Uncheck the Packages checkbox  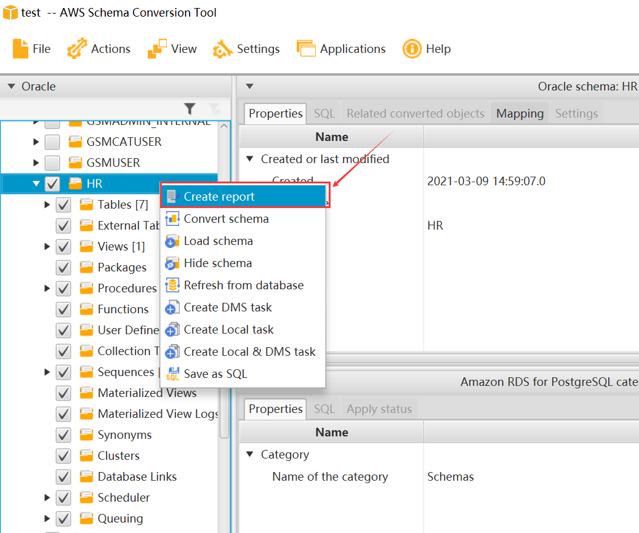pyautogui.click(x=63, y=267)
